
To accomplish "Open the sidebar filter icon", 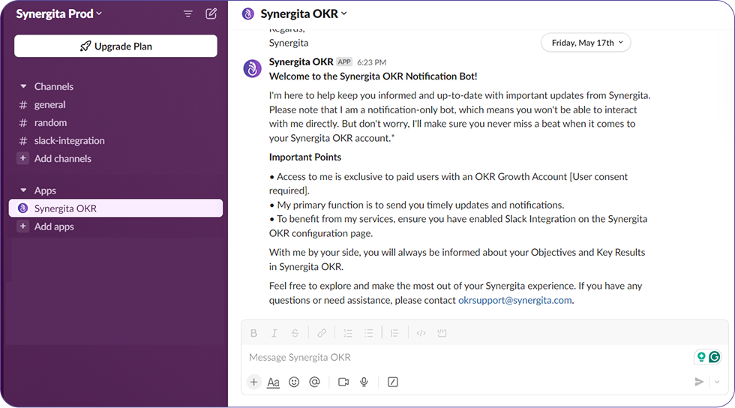I will pyautogui.click(x=188, y=13).
